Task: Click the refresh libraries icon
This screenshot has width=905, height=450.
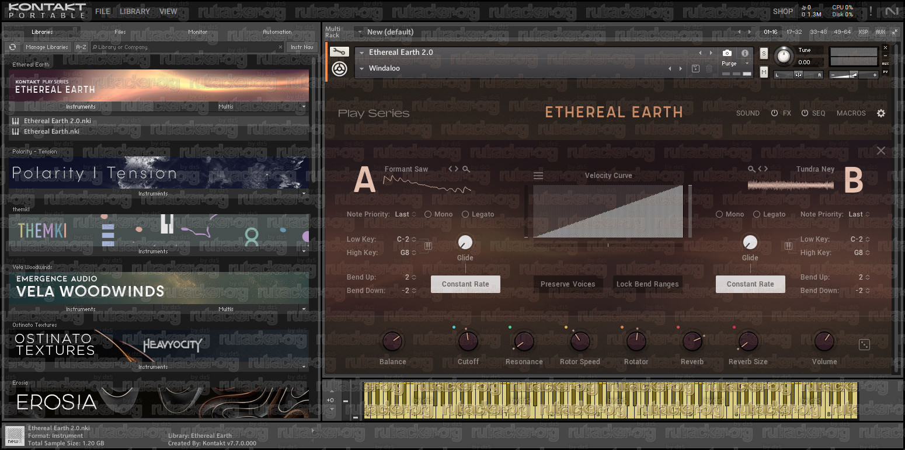Action: 12,47
